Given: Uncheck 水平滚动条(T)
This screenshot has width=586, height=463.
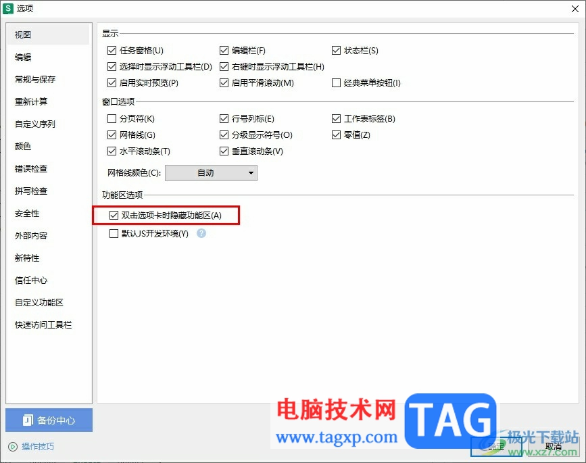Looking at the screenshot, I should [112, 151].
